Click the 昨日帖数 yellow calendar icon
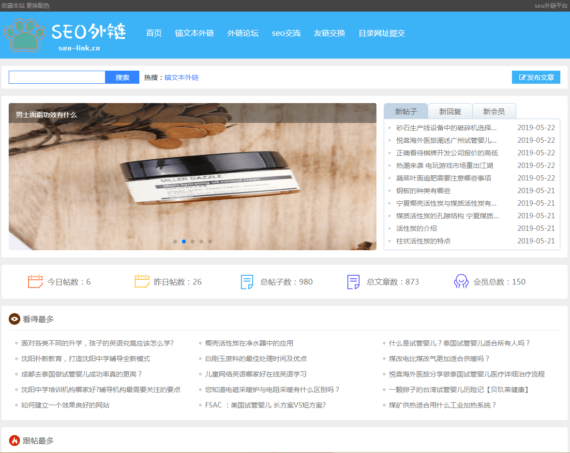The height and width of the screenshot is (453, 570). pyautogui.click(x=142, y=282)
